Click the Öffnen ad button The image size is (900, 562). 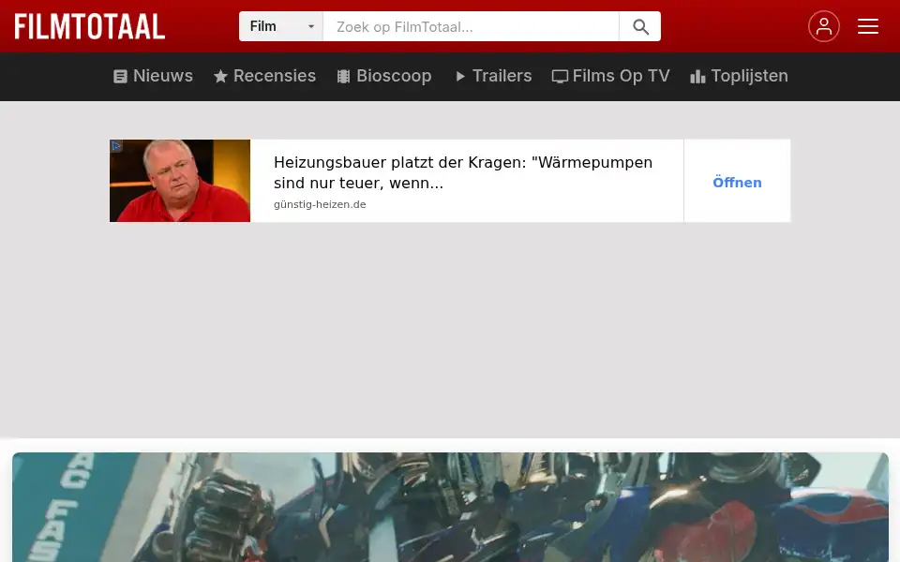click(x=737, y=183)
